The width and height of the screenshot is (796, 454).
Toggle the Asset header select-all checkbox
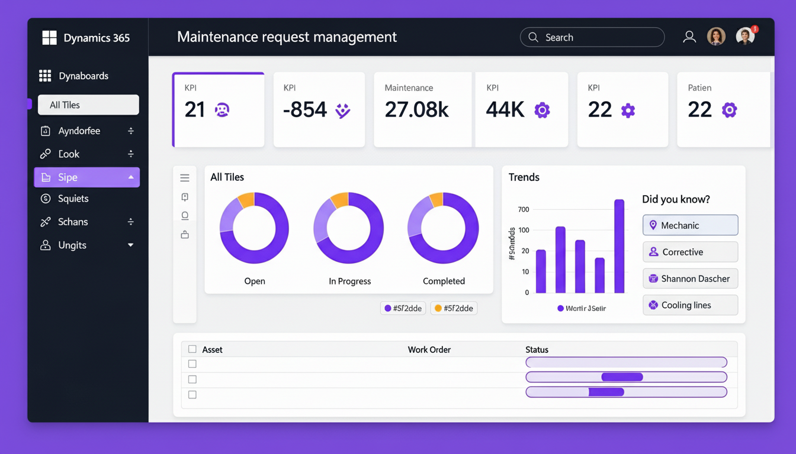click(x=192, y=349)
